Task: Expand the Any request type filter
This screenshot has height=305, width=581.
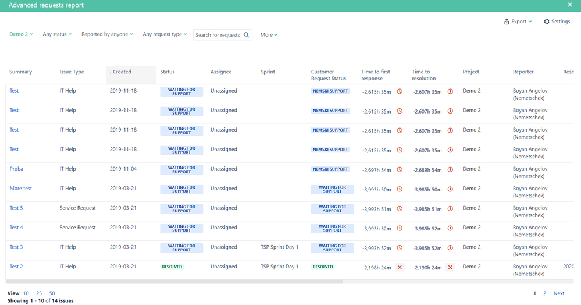Action: pos(165,34)
